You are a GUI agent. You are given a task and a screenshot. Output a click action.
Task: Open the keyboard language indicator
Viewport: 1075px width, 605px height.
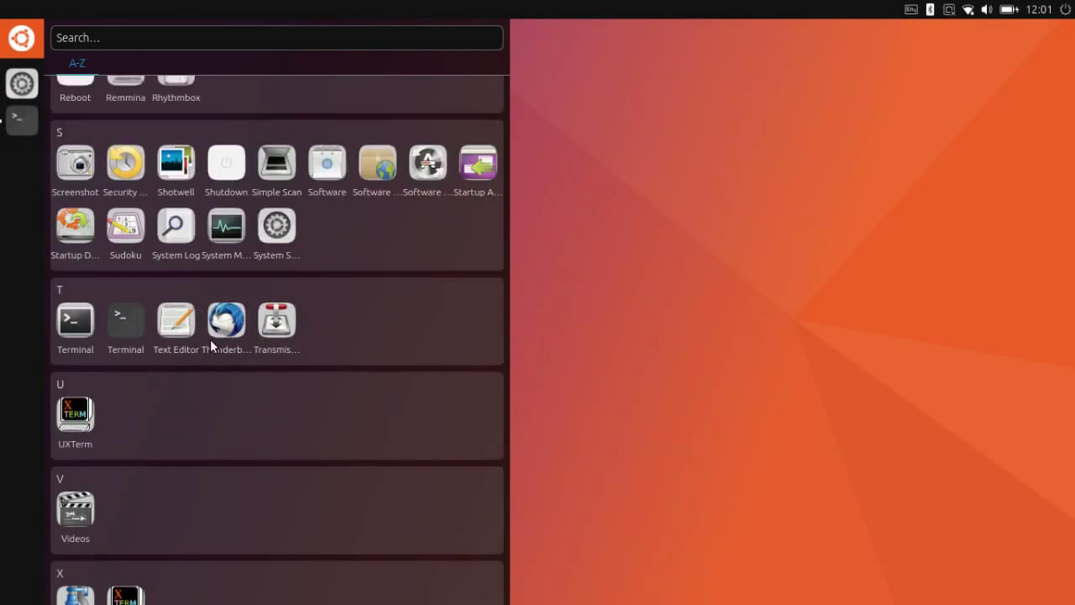[x=911, y=9]
